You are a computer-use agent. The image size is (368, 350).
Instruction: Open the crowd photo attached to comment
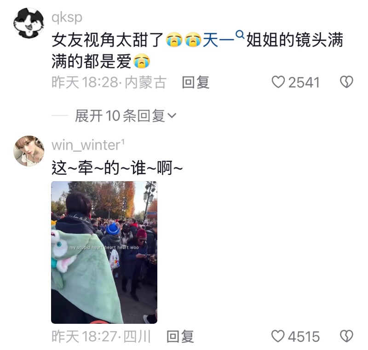click(x=104, y=252)
